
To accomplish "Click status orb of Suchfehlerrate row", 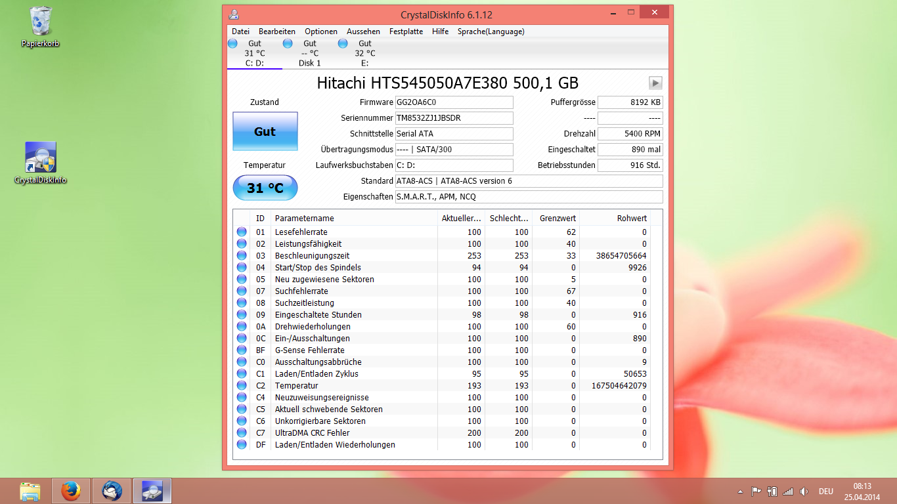I will click(x=242, y=291).
